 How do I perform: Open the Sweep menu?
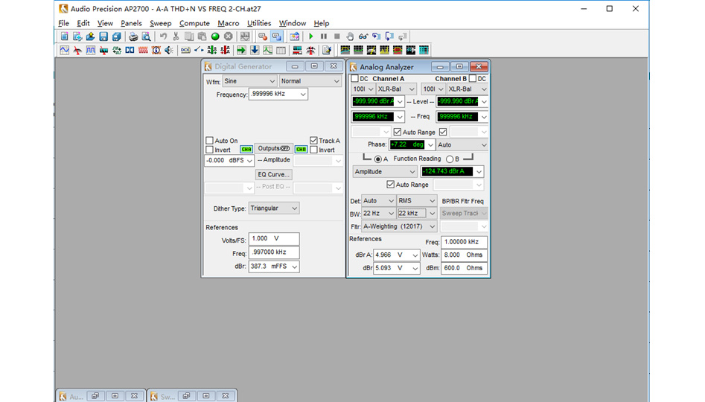tap(161, 23)
